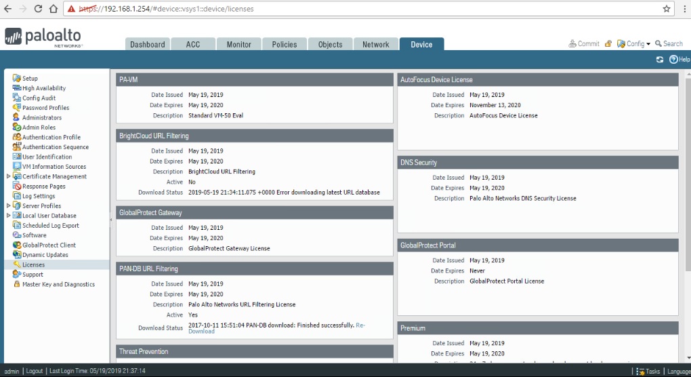Switch to the ACC tab
The height and width of the screenshot is (377, 691).
(x=193, y=44)
